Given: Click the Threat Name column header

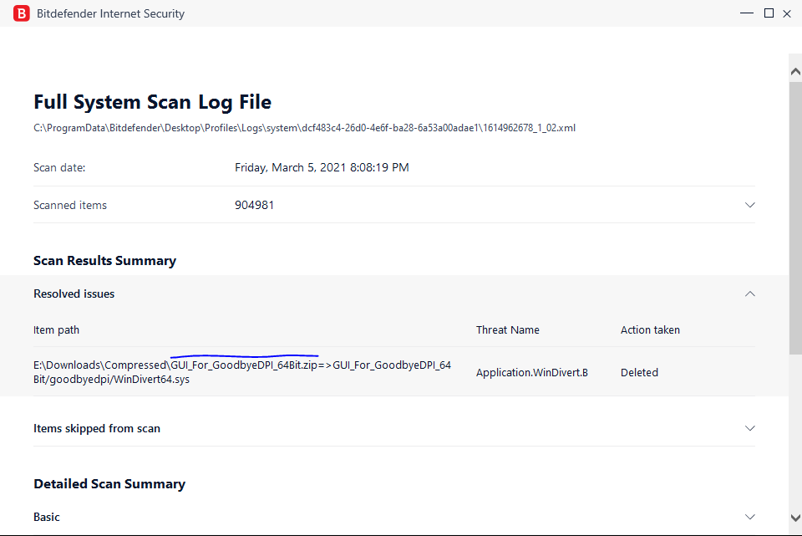Looking at the screenshot, I should click(x=508, y=329).
